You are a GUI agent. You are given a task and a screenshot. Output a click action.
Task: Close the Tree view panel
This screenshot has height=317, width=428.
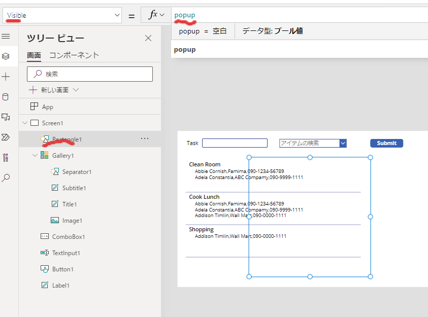click(x=148, y=38)
